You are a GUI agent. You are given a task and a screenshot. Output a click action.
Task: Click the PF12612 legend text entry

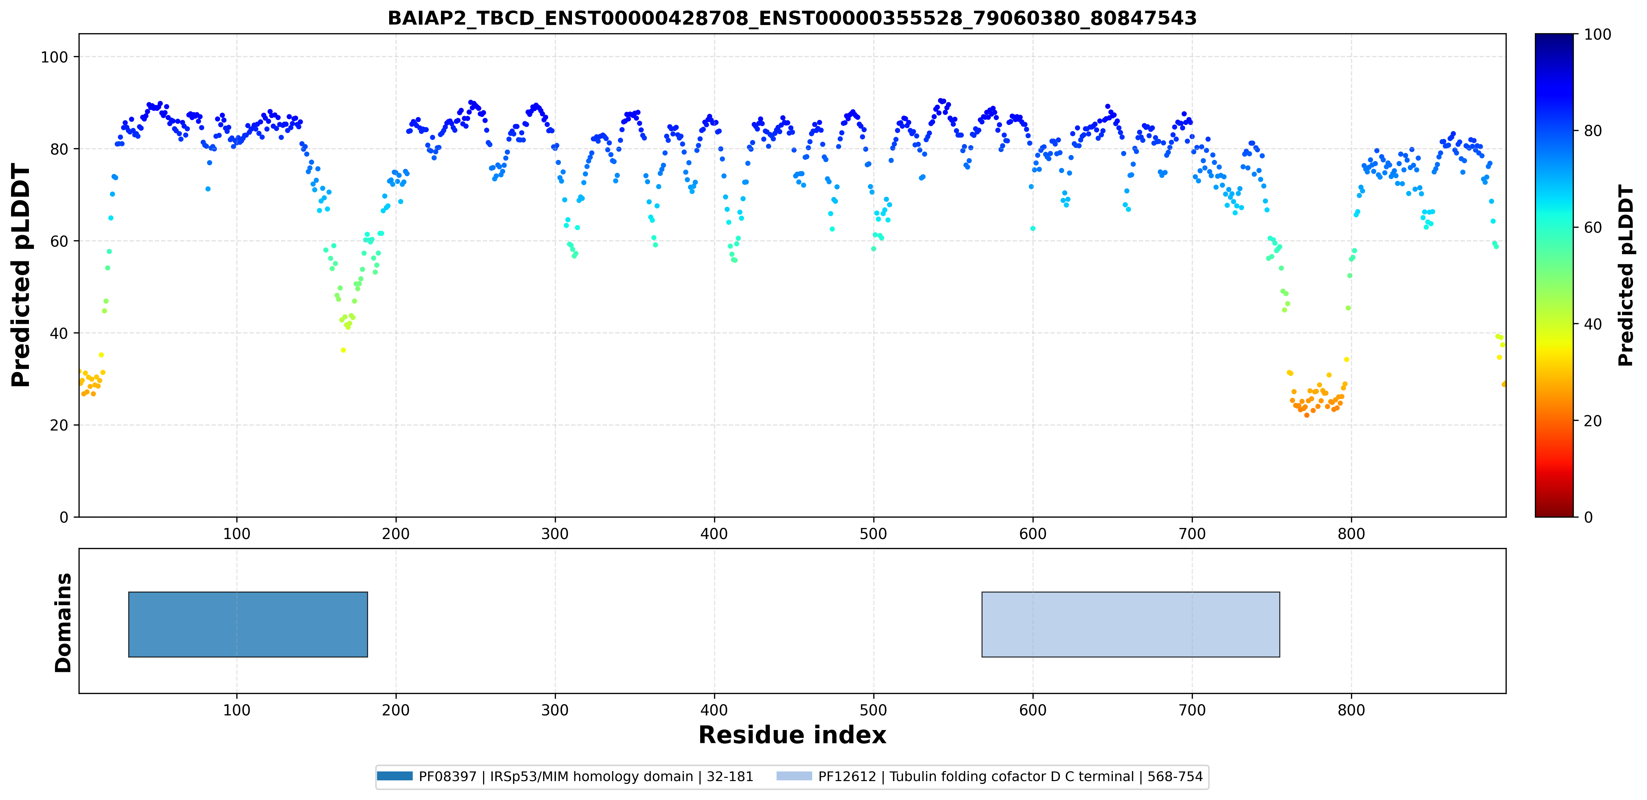click(x=1010, y=776)
